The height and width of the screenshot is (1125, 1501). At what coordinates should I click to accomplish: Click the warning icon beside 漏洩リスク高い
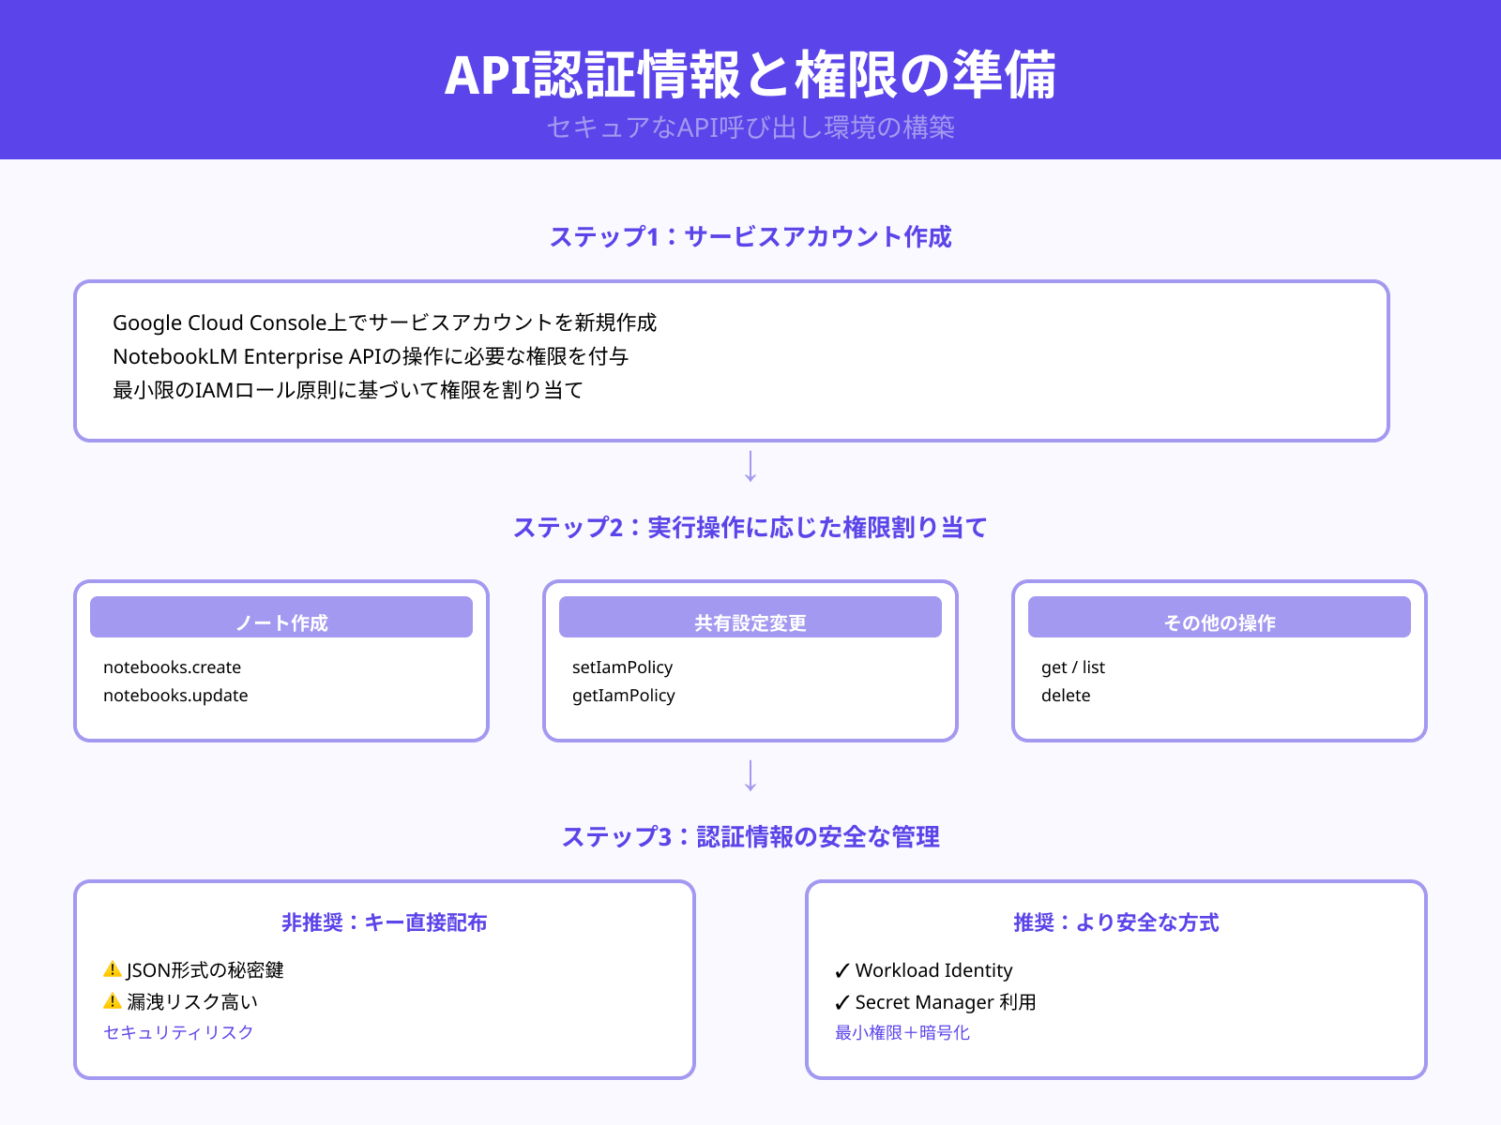pos(111,1001)
